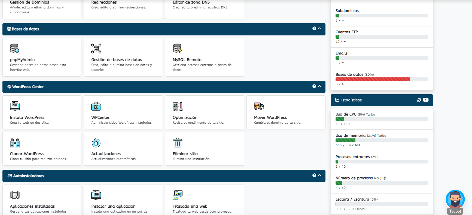
Task: Click the Optimización rocket icon
Action: [178, 106]
